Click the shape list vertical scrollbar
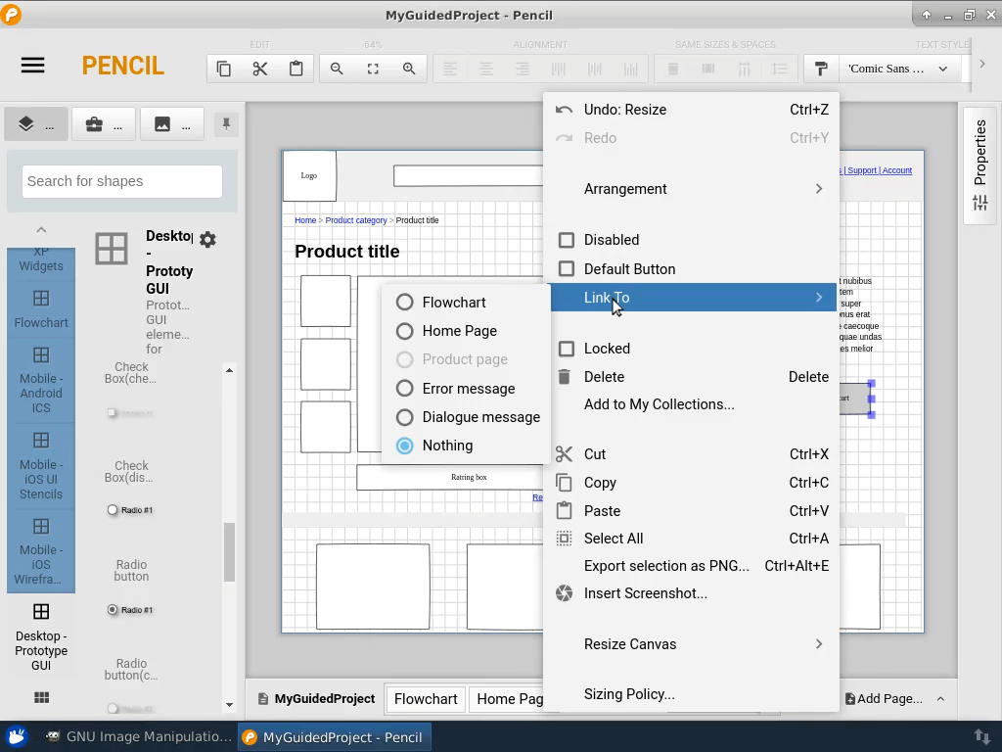Viewport: 1002px width, 752px height. pyautogui.click(x=229, y=552)
